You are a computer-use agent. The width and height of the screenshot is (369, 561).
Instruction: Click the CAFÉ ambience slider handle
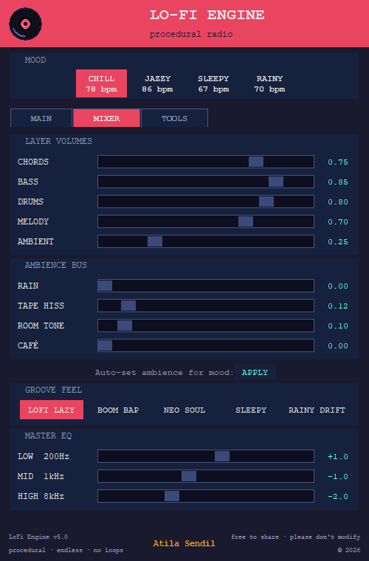(x=105, y=345)
